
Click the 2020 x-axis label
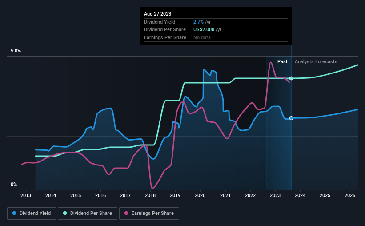point(200,195)
